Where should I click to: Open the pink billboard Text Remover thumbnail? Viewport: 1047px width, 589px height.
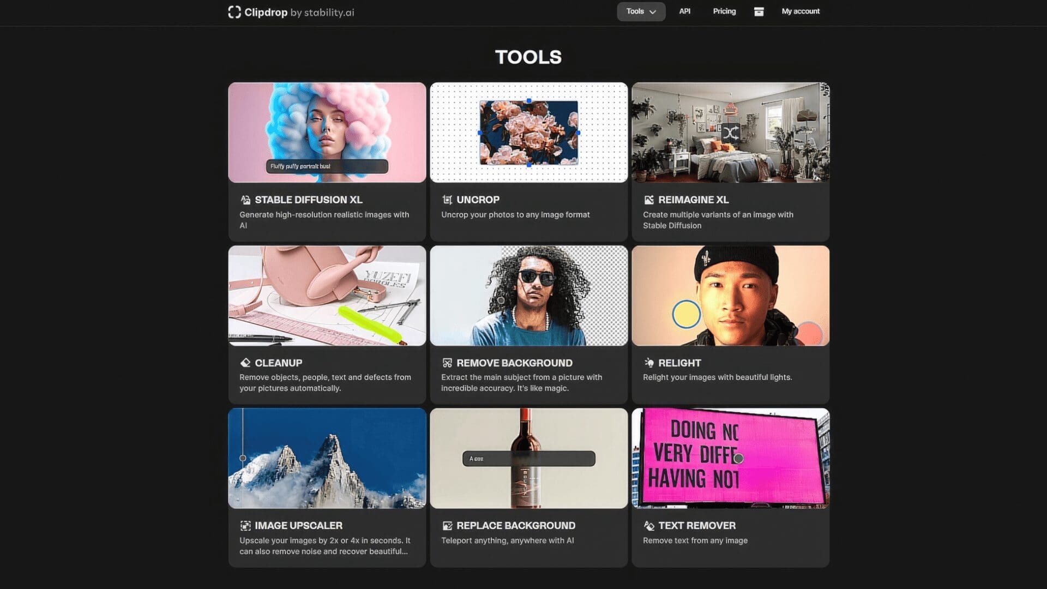(x=730, y=458)
